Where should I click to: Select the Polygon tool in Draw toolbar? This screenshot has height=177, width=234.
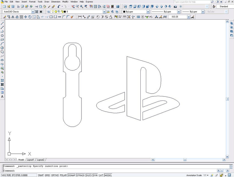coord(2,36)
